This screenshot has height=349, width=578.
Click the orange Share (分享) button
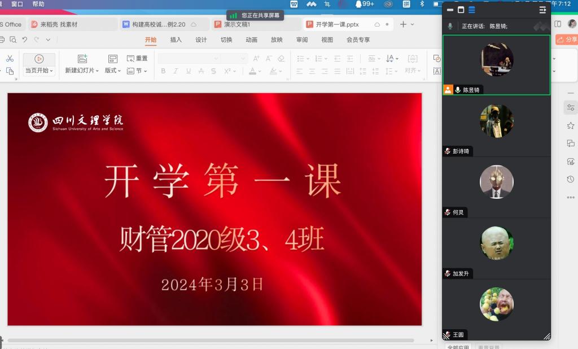567,40
